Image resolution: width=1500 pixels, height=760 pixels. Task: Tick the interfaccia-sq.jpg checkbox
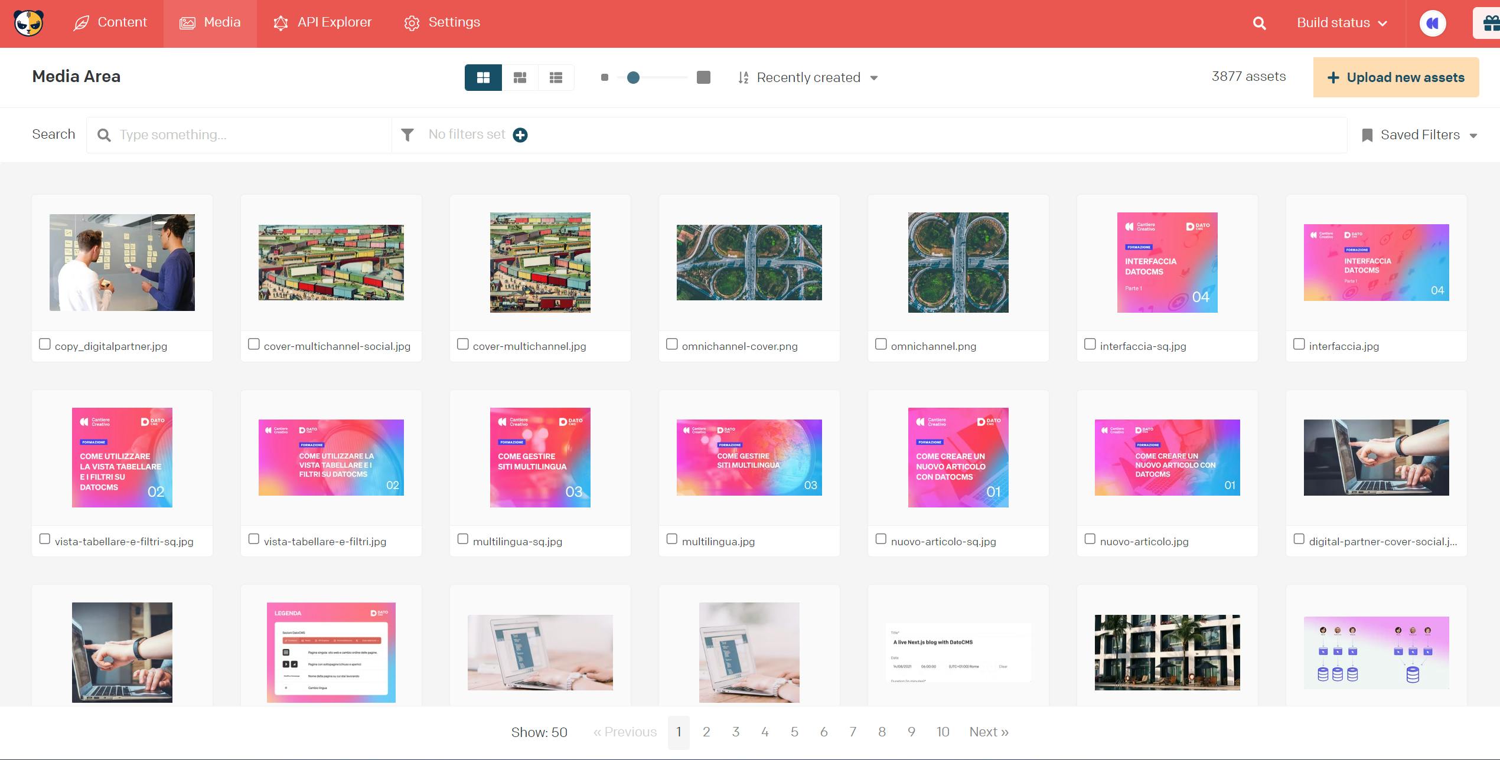click(x=1090, y=344)
